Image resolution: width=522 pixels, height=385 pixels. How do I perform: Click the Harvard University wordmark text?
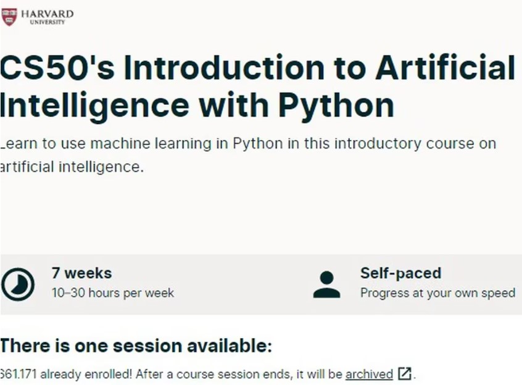tap(48, 17)
